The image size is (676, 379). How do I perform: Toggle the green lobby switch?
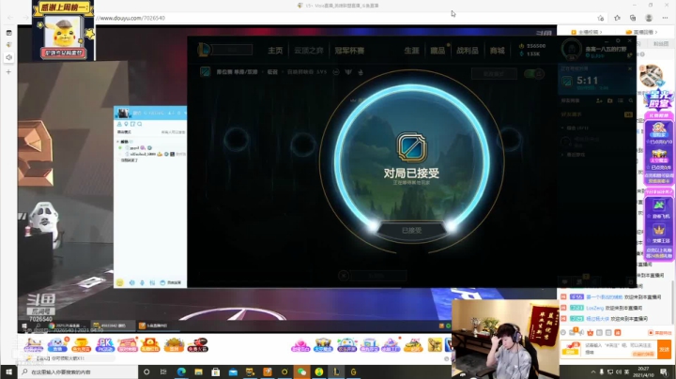tap(533, 74)
